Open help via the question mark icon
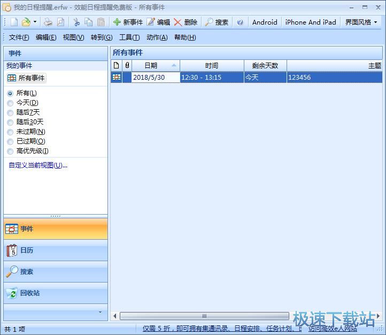 tap(240, 22)
